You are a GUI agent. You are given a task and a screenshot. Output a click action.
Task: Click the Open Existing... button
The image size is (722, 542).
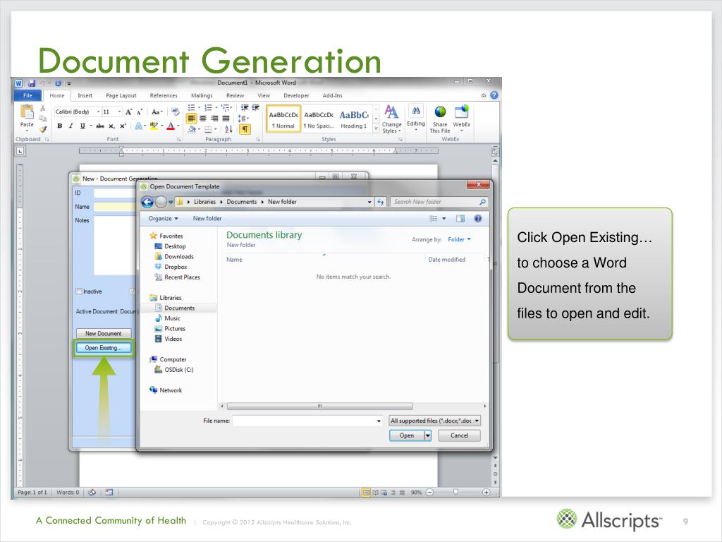point(103,347)
